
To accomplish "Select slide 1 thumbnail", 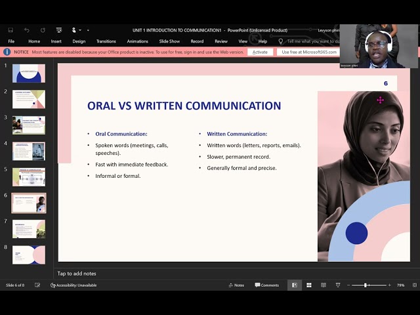I will 29,73.
